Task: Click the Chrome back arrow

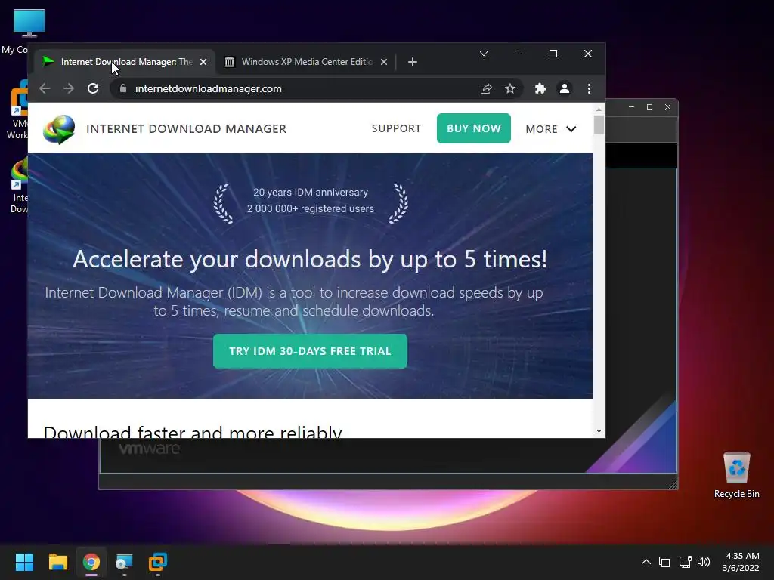Action: (x=45, y=89)
